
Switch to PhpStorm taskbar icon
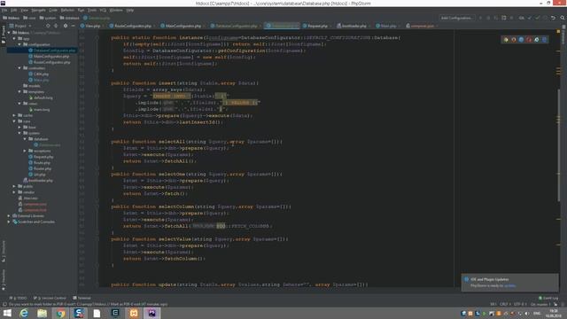[x=151, y=313]
